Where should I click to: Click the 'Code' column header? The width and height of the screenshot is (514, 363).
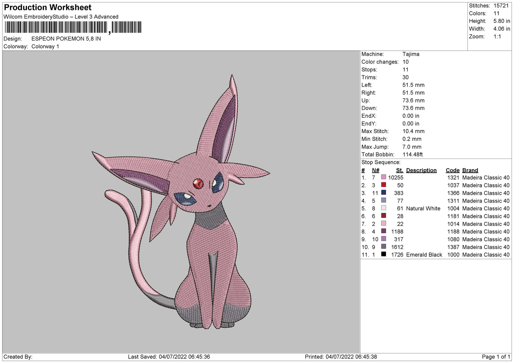click(452, 170)
